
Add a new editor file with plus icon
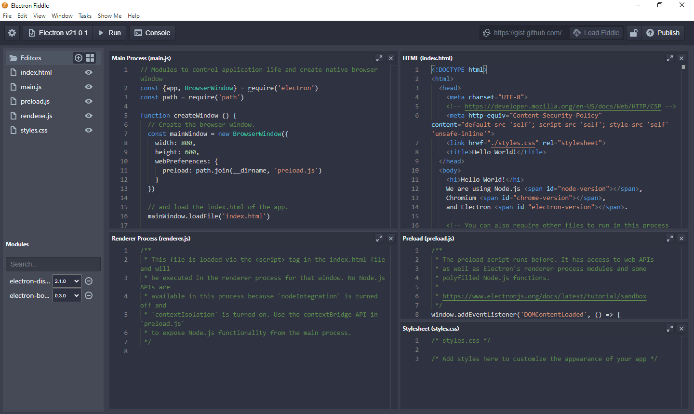[x=79, y=58]
